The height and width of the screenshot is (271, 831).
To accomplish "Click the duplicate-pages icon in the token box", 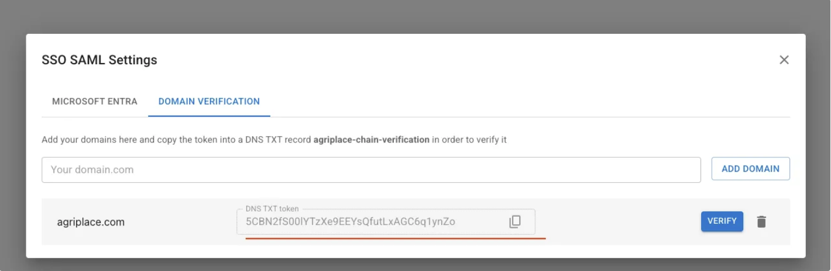I will (x=514, y=222).
